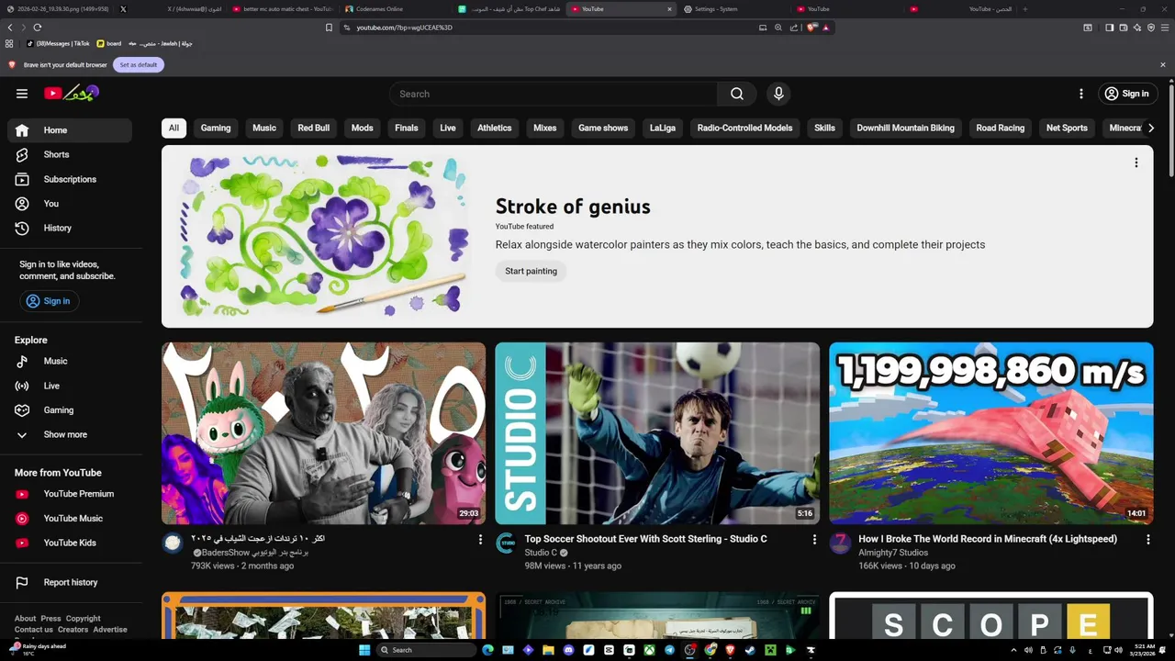This screenshot has width=1175, height=661.
Task: Switch to Codenames Online browser tab
Action: (395, 9)
